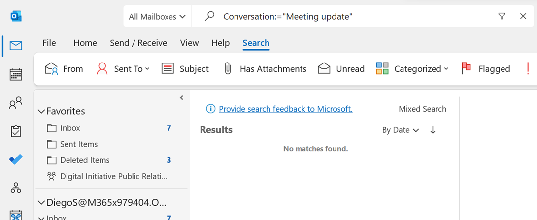Image resolution: width=537 pixels, height=220 pixels.
Task: Open Calendar from the left navigation bar
Action: 16,74
